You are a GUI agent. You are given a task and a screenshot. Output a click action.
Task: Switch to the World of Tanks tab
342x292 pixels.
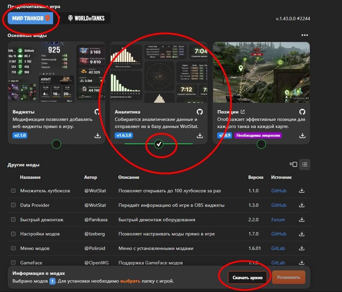coord(86,18)
